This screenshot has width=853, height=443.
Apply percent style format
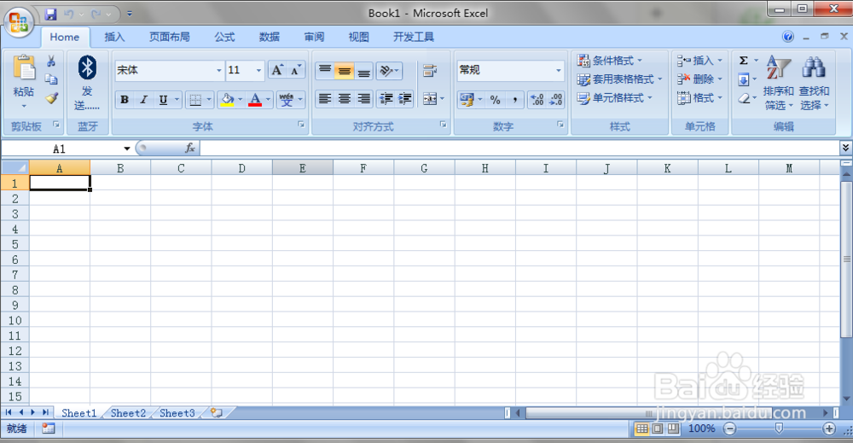[495, 100]
